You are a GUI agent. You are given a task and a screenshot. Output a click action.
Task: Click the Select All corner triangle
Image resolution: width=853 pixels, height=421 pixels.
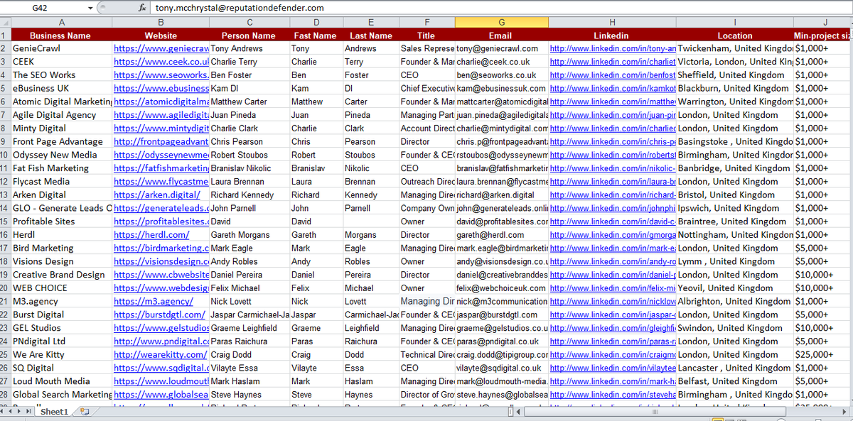pos(5,22)
